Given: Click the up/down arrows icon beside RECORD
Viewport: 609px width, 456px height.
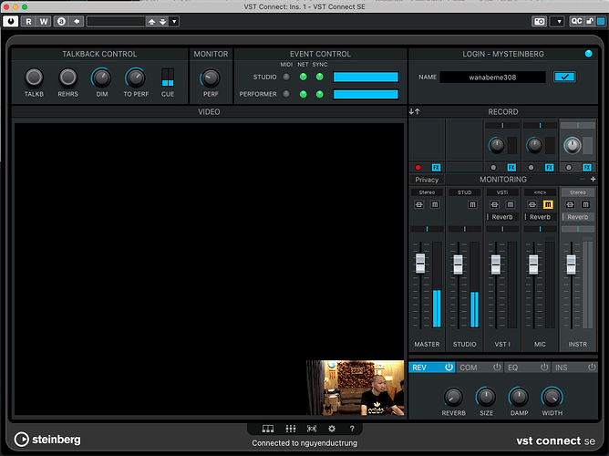Looking at the screenshot, I should (x=415, y=111).
